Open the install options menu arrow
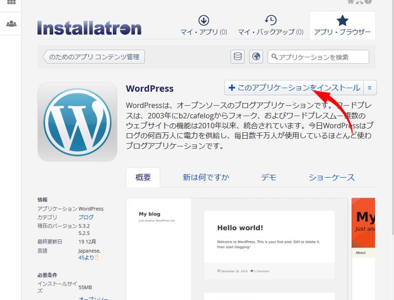 pyautogui.click(x=370, y=88)
